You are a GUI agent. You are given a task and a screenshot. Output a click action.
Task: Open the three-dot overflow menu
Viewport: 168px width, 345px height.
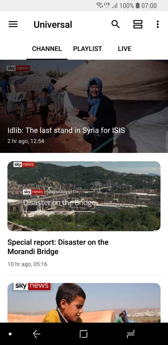(x=158, y=24)
